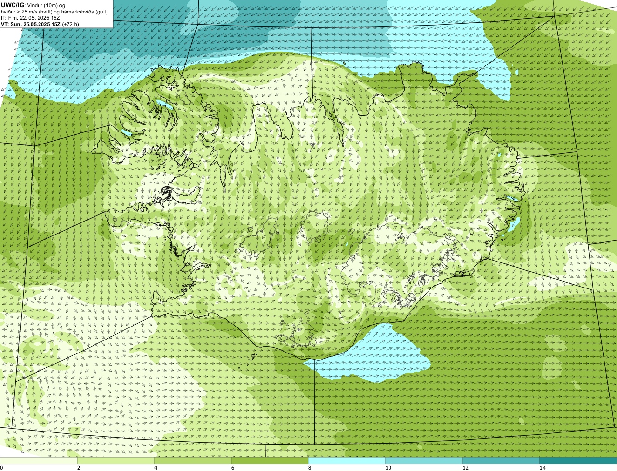Click the legend tick label "4"
This screenshot has width=617, height=471.
pyautogui.click(x=155, y=468)
